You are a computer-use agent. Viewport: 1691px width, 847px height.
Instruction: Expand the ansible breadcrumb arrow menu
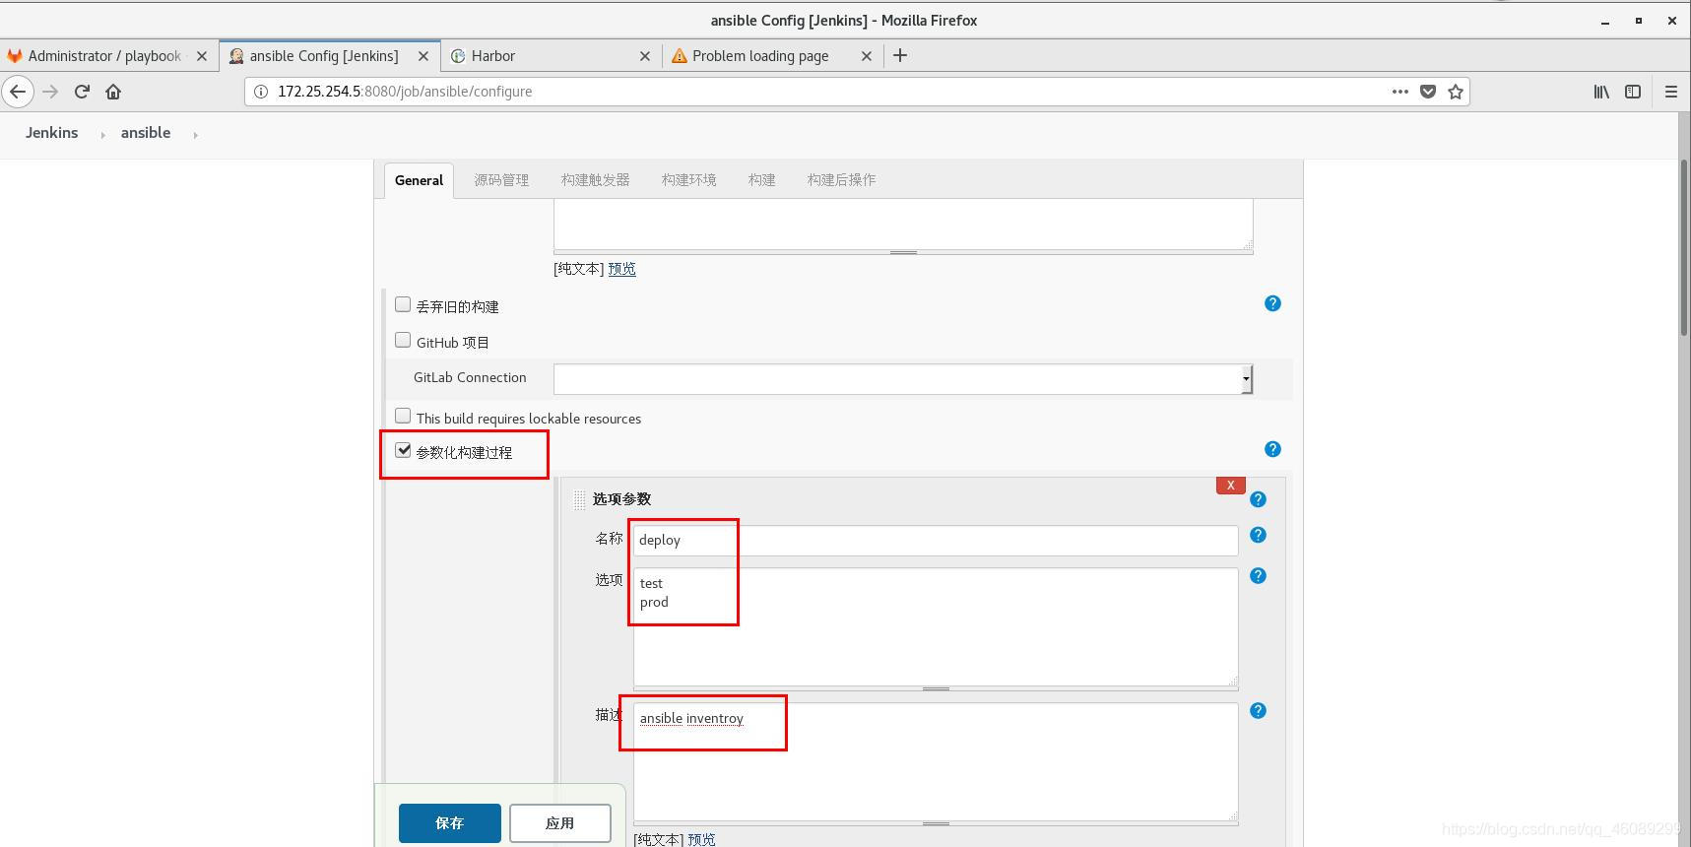[195, 134]
